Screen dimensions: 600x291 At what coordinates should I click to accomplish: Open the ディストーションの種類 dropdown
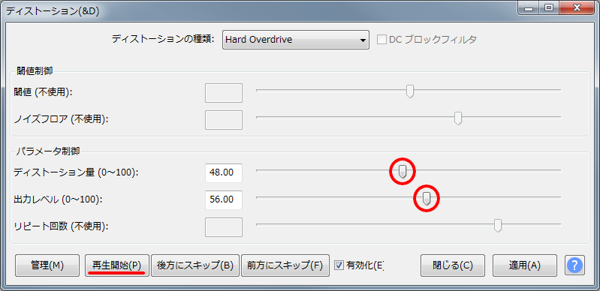tap(295, 40)
